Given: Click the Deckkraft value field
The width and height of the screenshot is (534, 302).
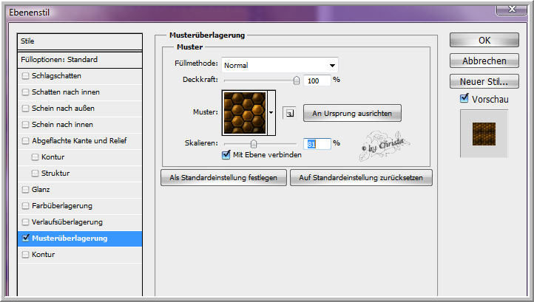Looking at the screenshot, I should click(x=317, y=80).
